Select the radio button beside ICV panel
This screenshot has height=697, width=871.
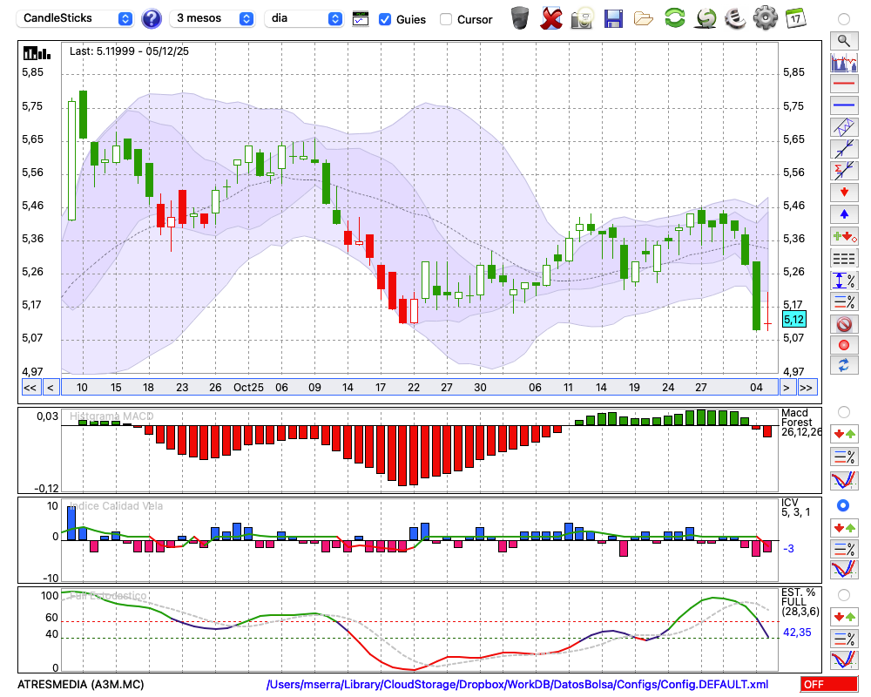844,505
